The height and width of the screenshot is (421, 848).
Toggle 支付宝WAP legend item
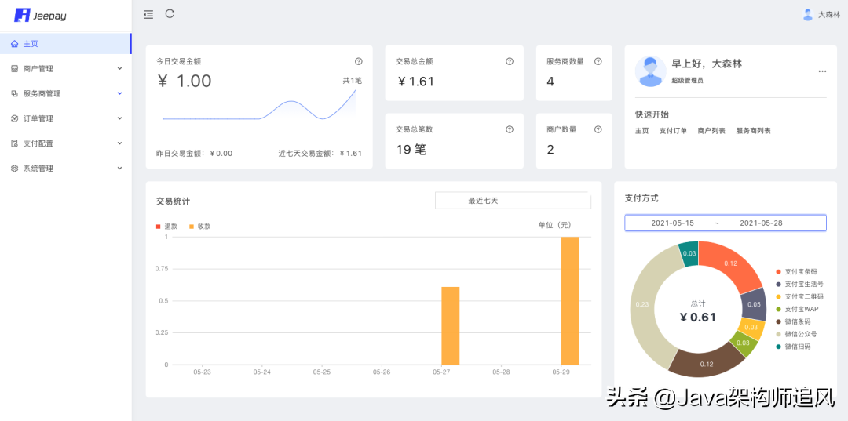(x=797, y=309)
